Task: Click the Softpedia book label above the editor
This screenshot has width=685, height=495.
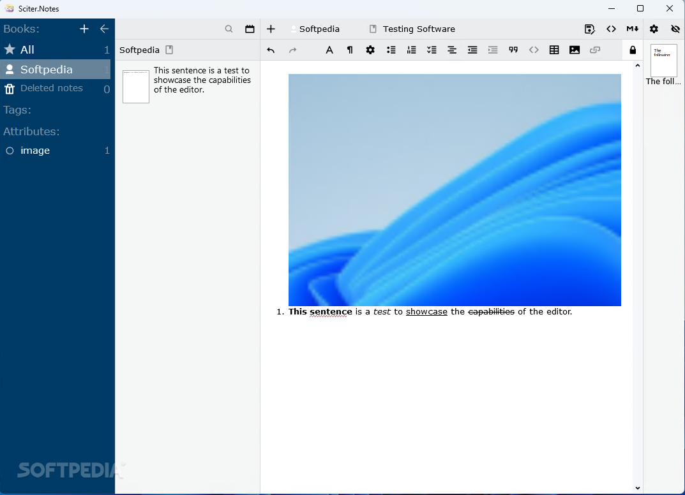Action: click(x=319, y=29)
